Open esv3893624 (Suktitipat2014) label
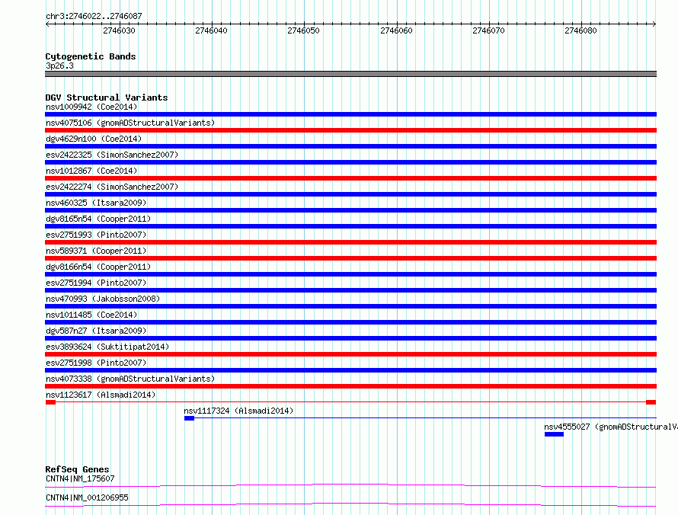Screen dimensions: 678x515 (x=107, y=347)
